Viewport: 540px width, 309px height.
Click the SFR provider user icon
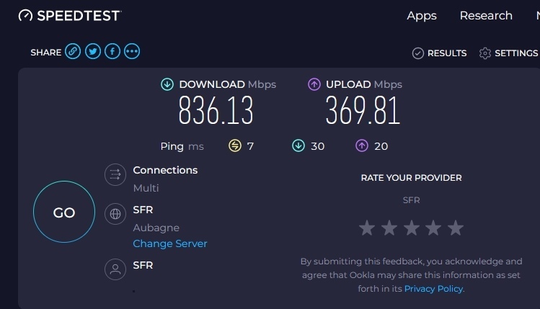click(x=115, y=269)
